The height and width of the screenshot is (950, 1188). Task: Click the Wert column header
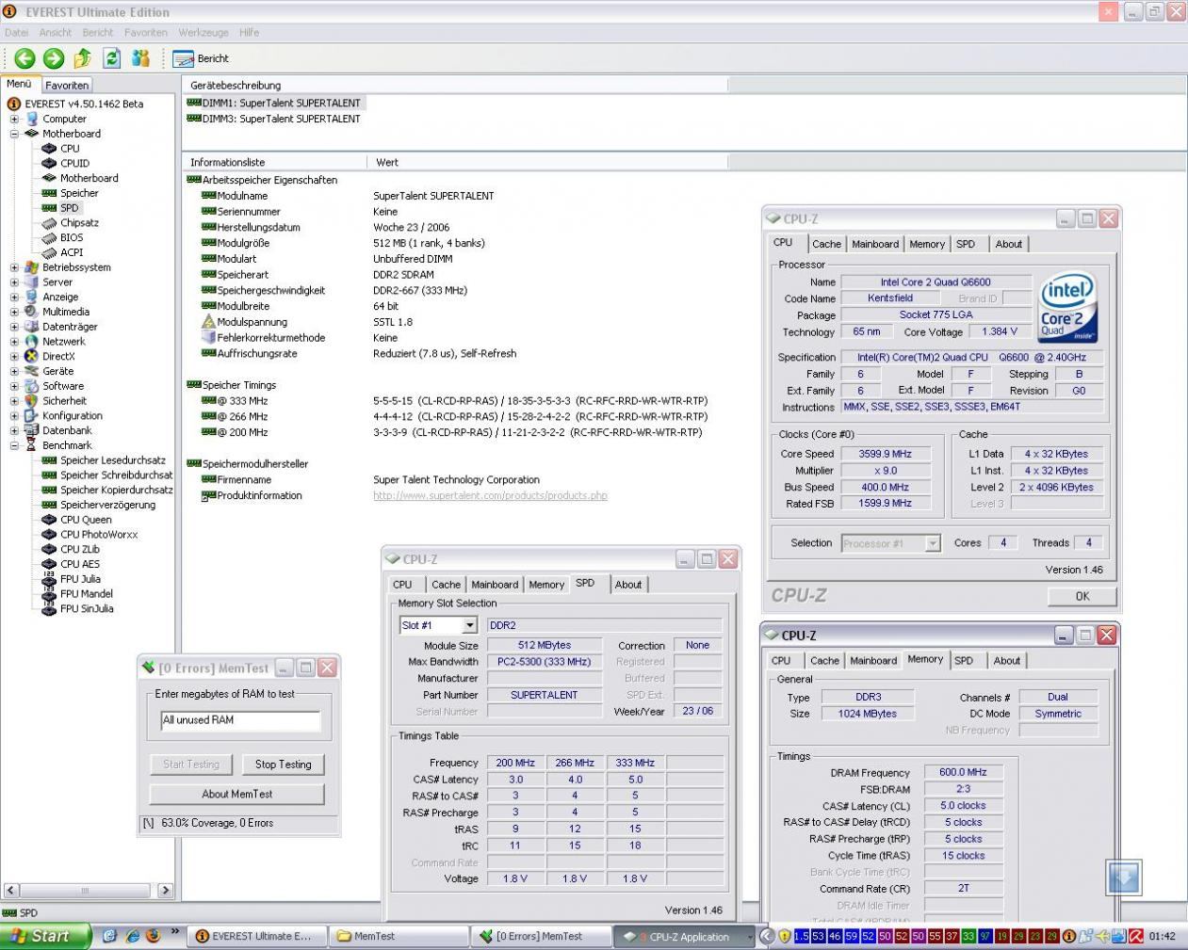point(546,162)
